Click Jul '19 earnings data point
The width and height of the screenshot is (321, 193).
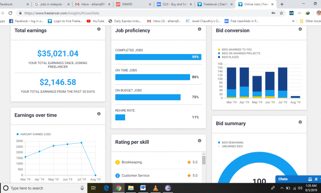coord(81,143)
